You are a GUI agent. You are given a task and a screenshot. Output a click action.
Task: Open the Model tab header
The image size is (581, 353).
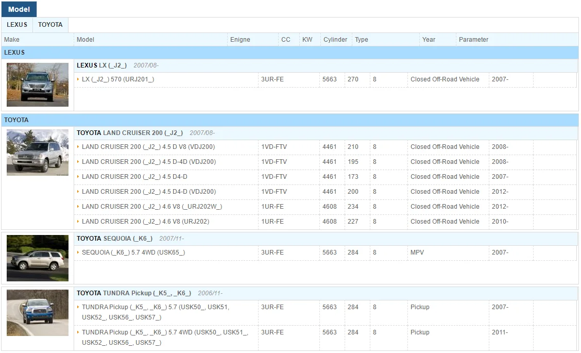[x=19, y=9]
